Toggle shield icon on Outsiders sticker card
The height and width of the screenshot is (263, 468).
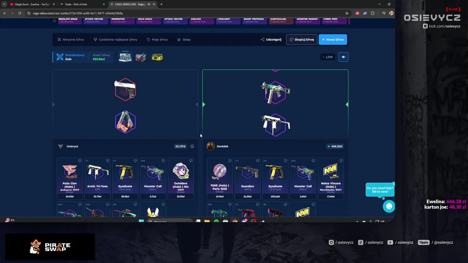[191, 161]
